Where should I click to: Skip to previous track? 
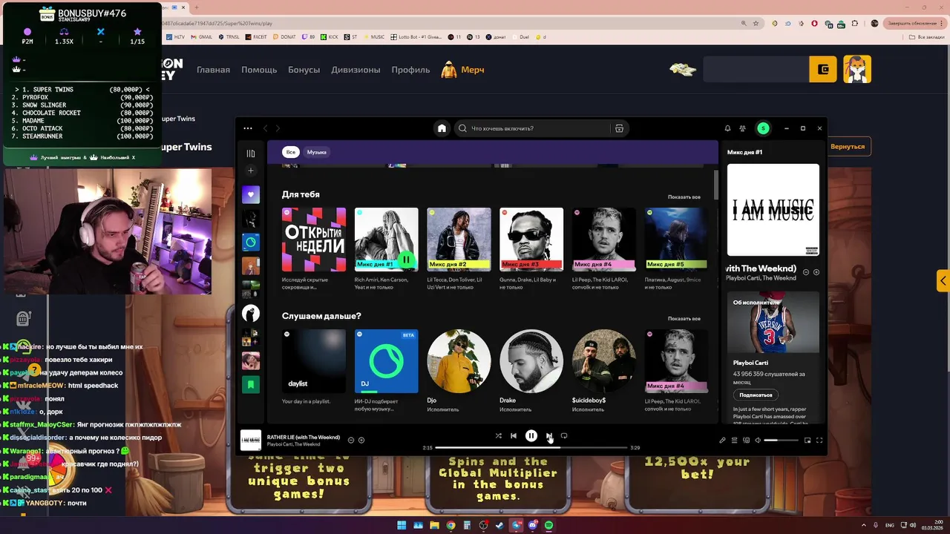(513, 436)
